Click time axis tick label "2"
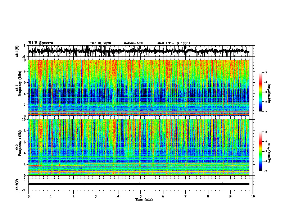Image resolution: width=285 pixels, height=220 pixels. tap(73, 196)
